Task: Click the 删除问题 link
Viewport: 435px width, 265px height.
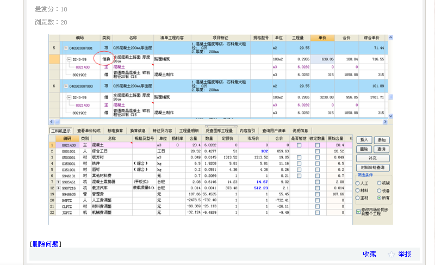Action: click(46, 244)
